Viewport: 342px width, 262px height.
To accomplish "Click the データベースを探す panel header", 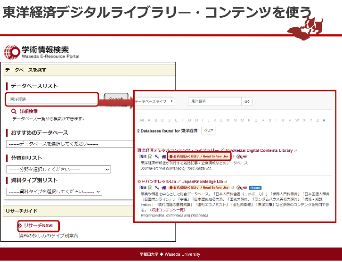I will point(89,70).
